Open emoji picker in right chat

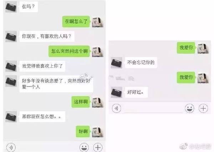190,108
